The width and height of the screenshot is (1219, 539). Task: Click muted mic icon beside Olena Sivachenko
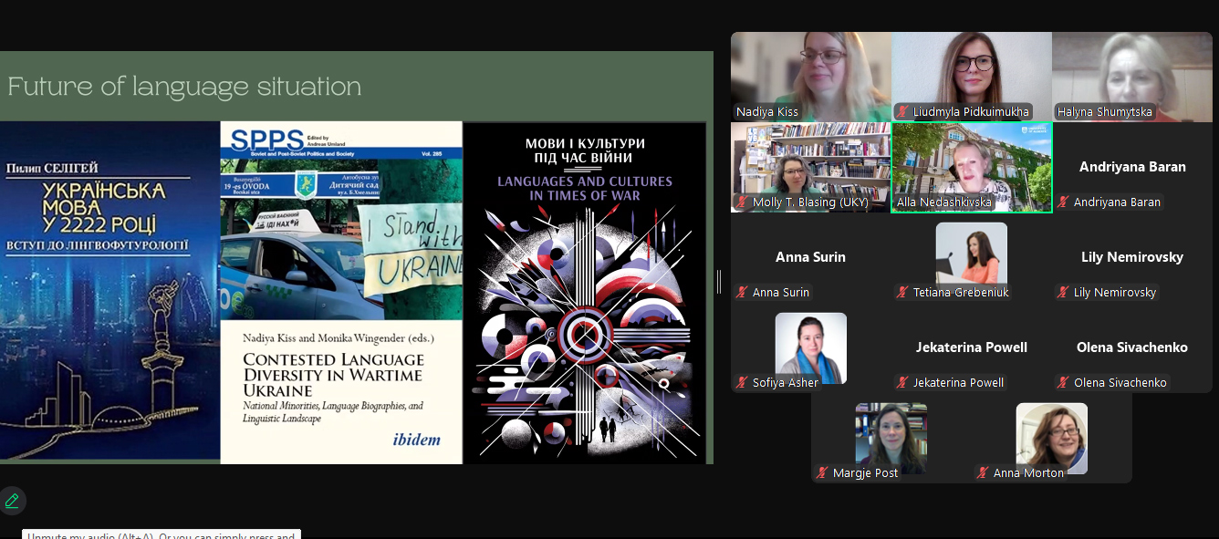[x=1064, y=383]
